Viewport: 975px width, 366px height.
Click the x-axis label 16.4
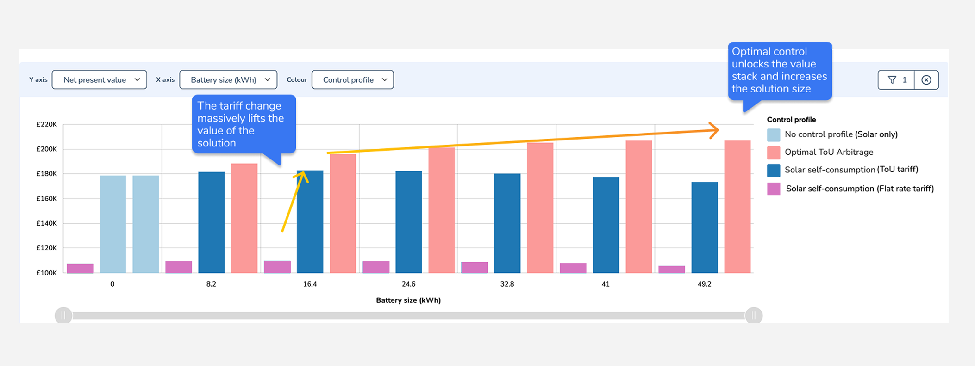(310, 284)
